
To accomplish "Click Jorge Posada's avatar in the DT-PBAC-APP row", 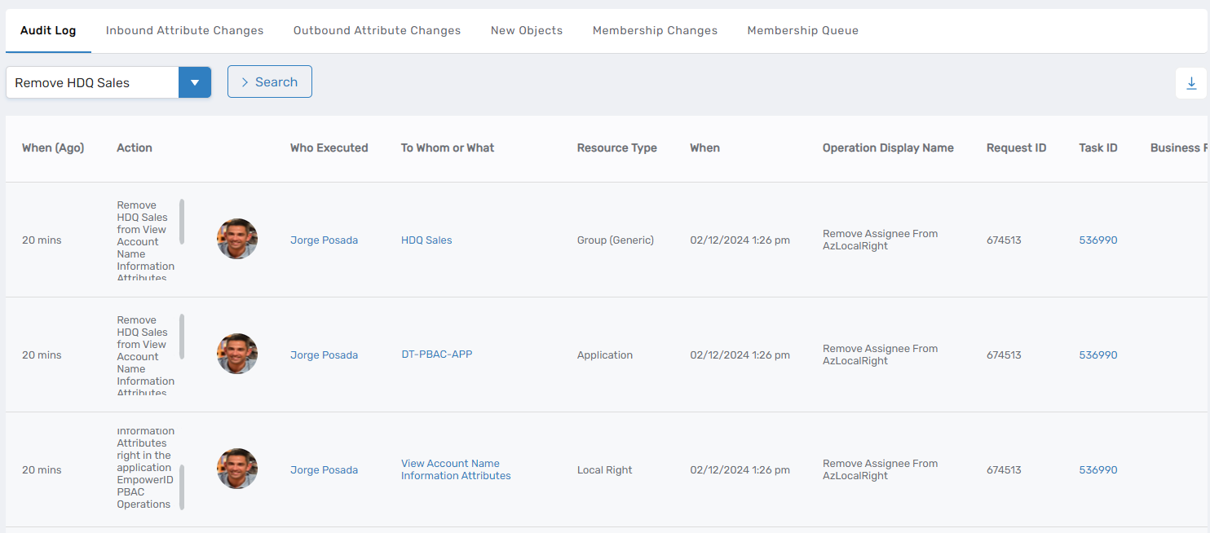I will 237,355.
